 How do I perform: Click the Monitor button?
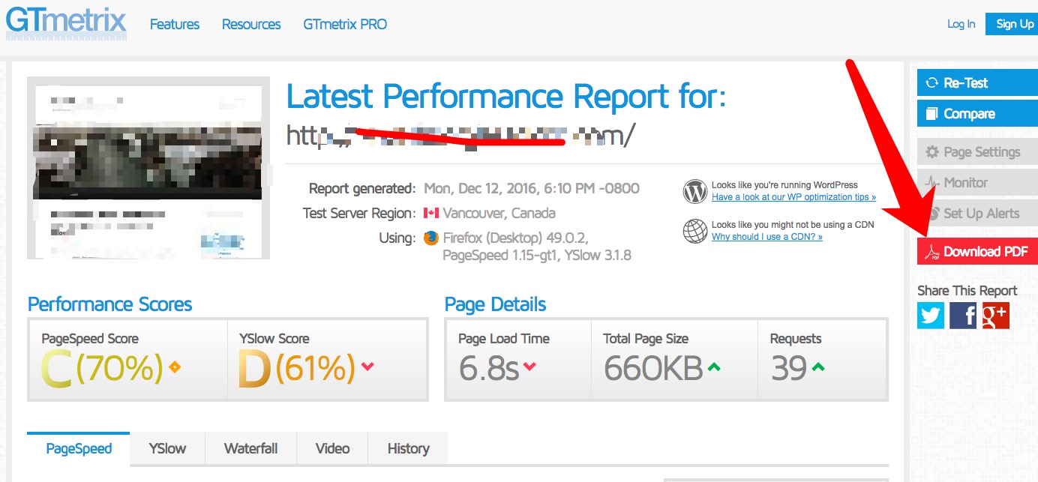tap(977, 183)
